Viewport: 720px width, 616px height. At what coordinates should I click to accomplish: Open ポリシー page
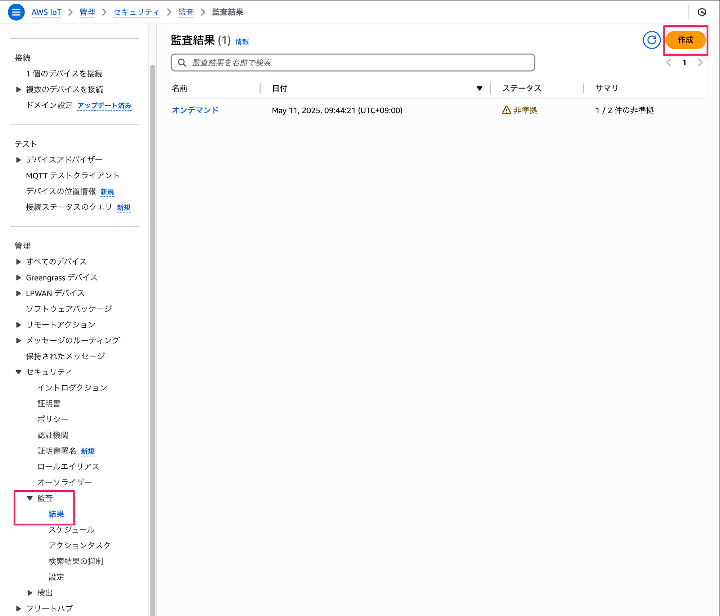pyautogui.click(x=53, y=419)
